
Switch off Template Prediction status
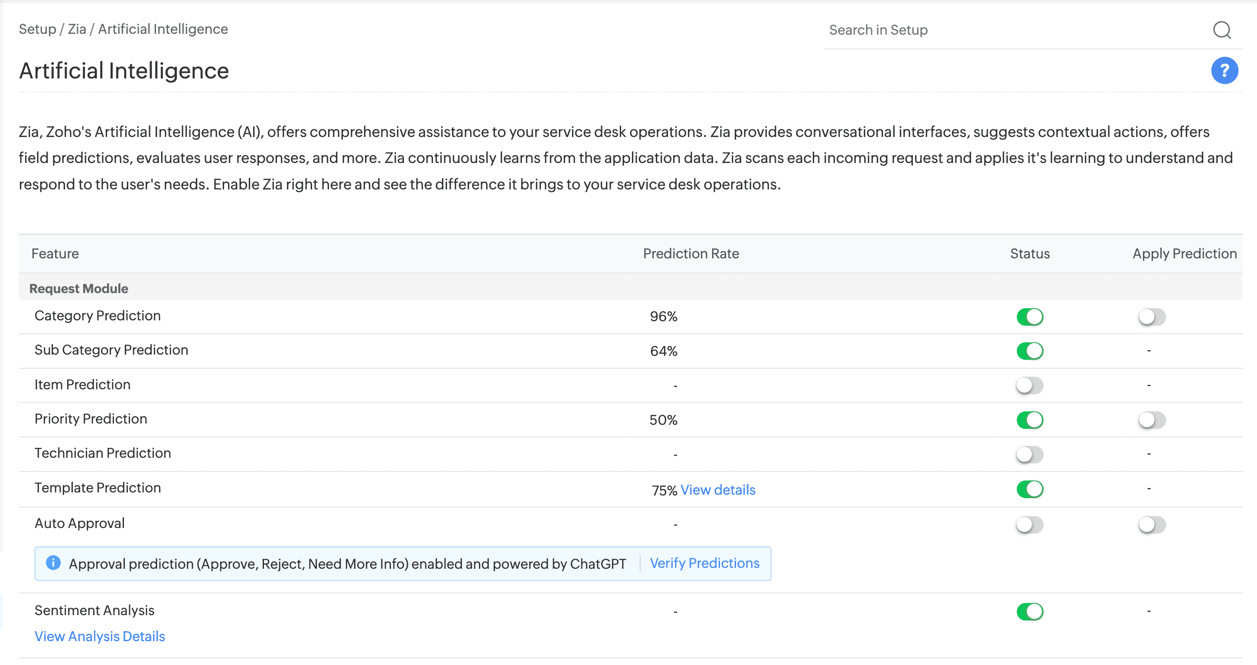click(1029, 489)
